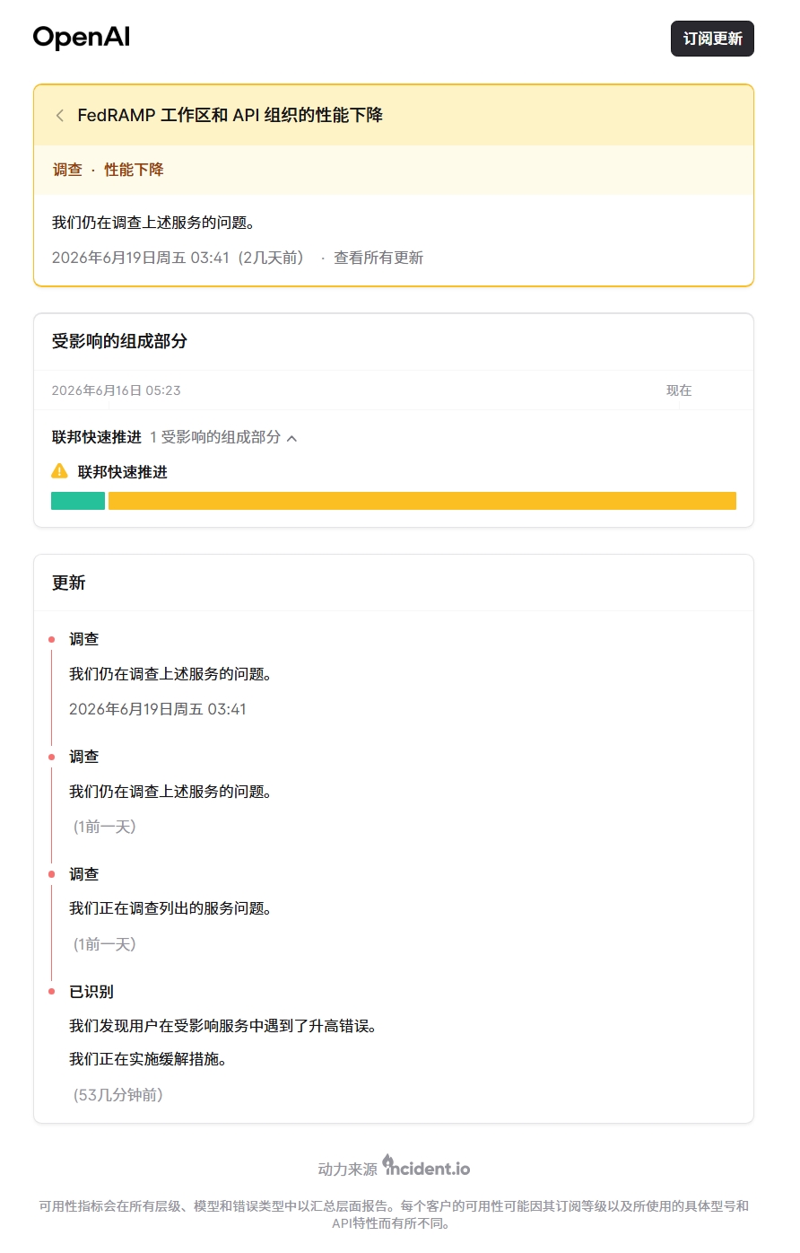Click the red dot of the latest 调查 update
The width and height of the screenshot is (800, 1253).
pos(52,639)
